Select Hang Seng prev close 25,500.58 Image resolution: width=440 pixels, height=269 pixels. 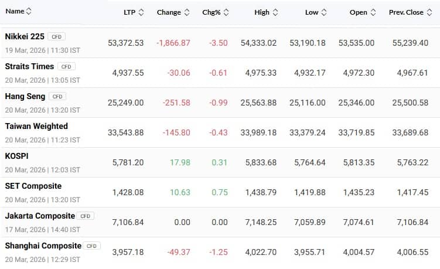pos(410,103)
